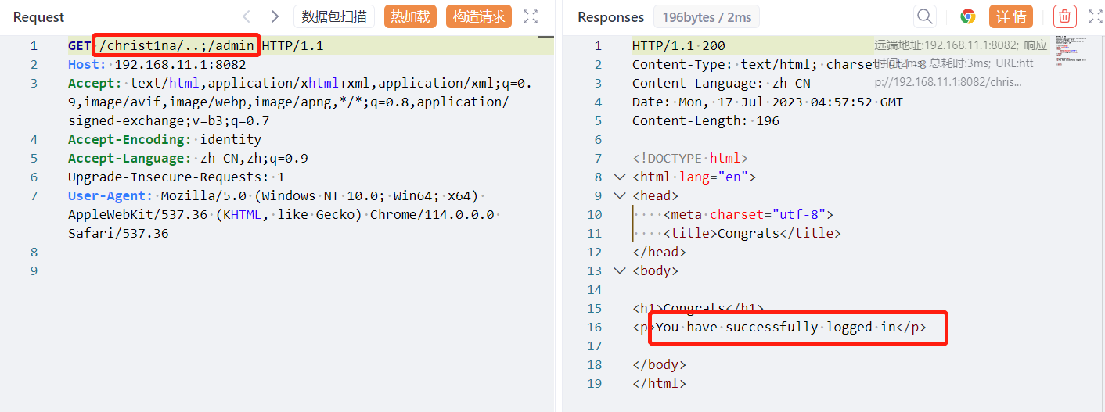Image resolution: width=1105 pixels, height=412 pixels.
Task: Click empty line 9 in the request editor
Action: click(235, 271)
